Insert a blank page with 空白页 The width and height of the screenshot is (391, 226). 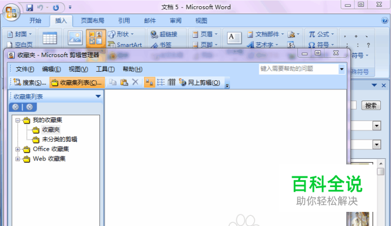click(x=20, y=45)
